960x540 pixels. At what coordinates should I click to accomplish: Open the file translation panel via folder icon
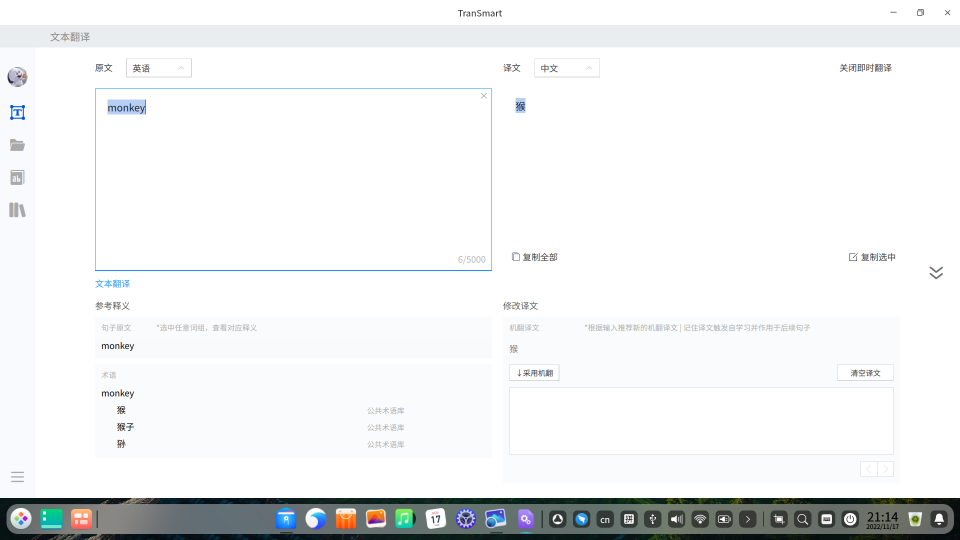[x=17, y=144]
